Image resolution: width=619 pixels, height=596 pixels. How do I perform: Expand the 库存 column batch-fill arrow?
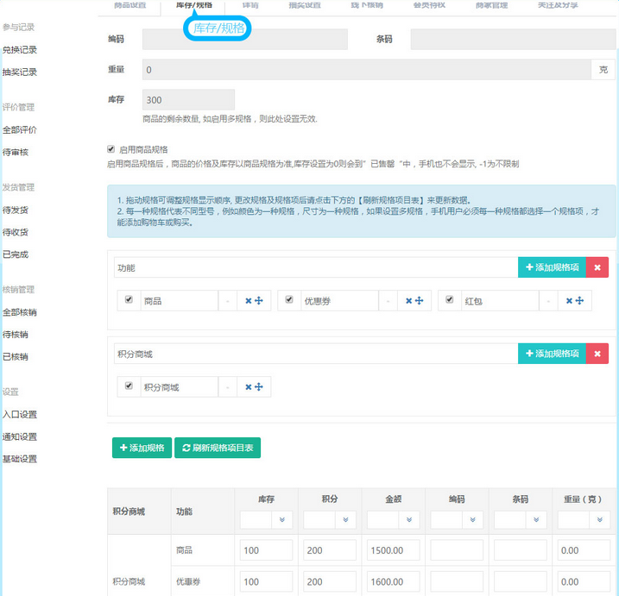coord(281,520)
